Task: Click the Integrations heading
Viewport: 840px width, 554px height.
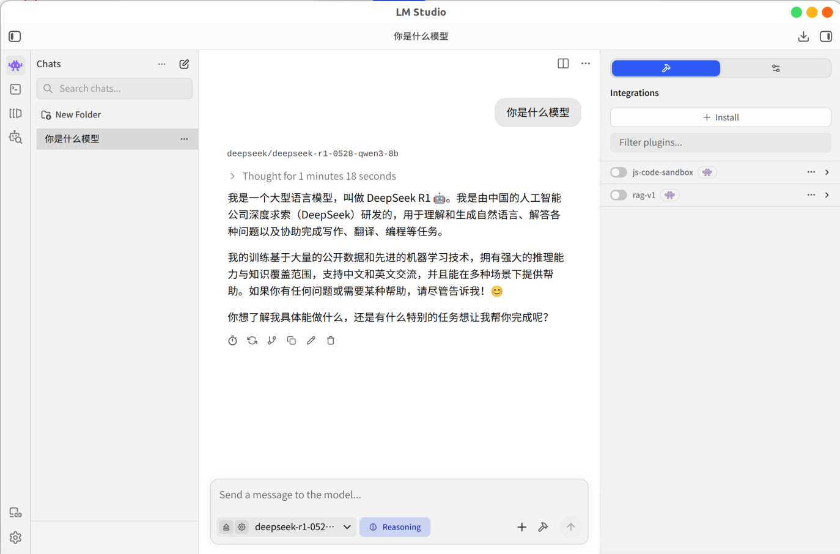Action: pos(635,93)
